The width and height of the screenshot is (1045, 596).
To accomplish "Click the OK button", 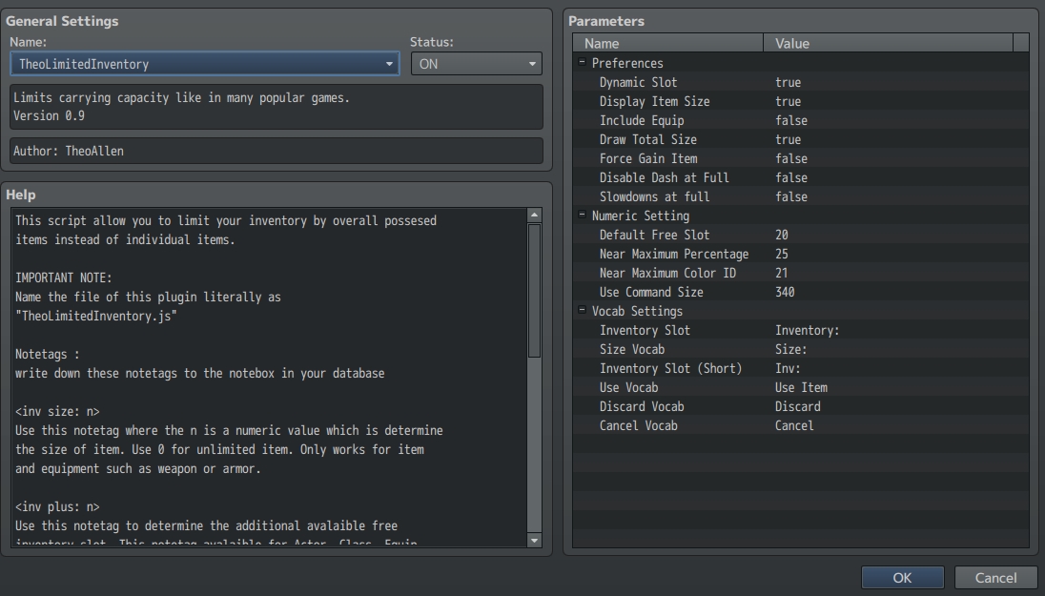I will tap(902, 577).
